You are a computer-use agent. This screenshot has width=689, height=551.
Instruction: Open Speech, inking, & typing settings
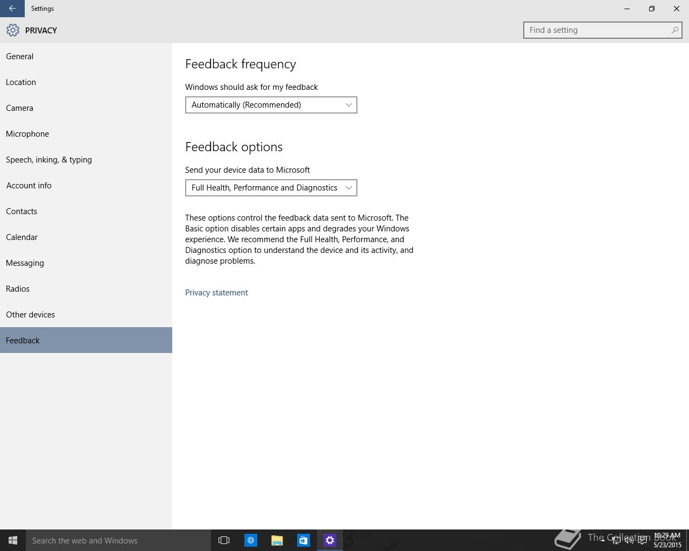(x=86, y=159)
